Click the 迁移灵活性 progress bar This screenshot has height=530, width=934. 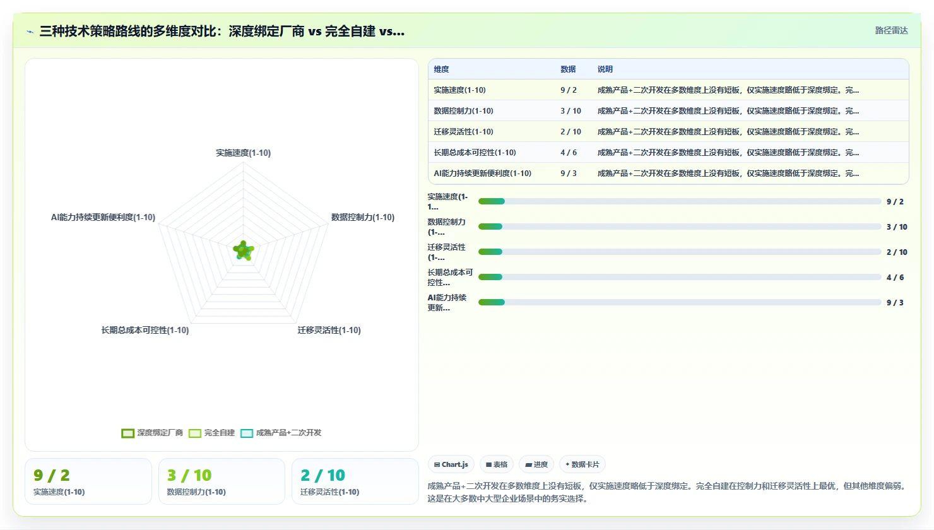click(680, 252)
